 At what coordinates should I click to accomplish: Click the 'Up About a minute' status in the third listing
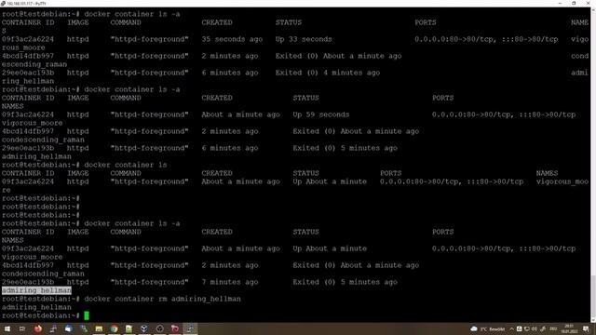pyautogui.click(x=330, y=181)
